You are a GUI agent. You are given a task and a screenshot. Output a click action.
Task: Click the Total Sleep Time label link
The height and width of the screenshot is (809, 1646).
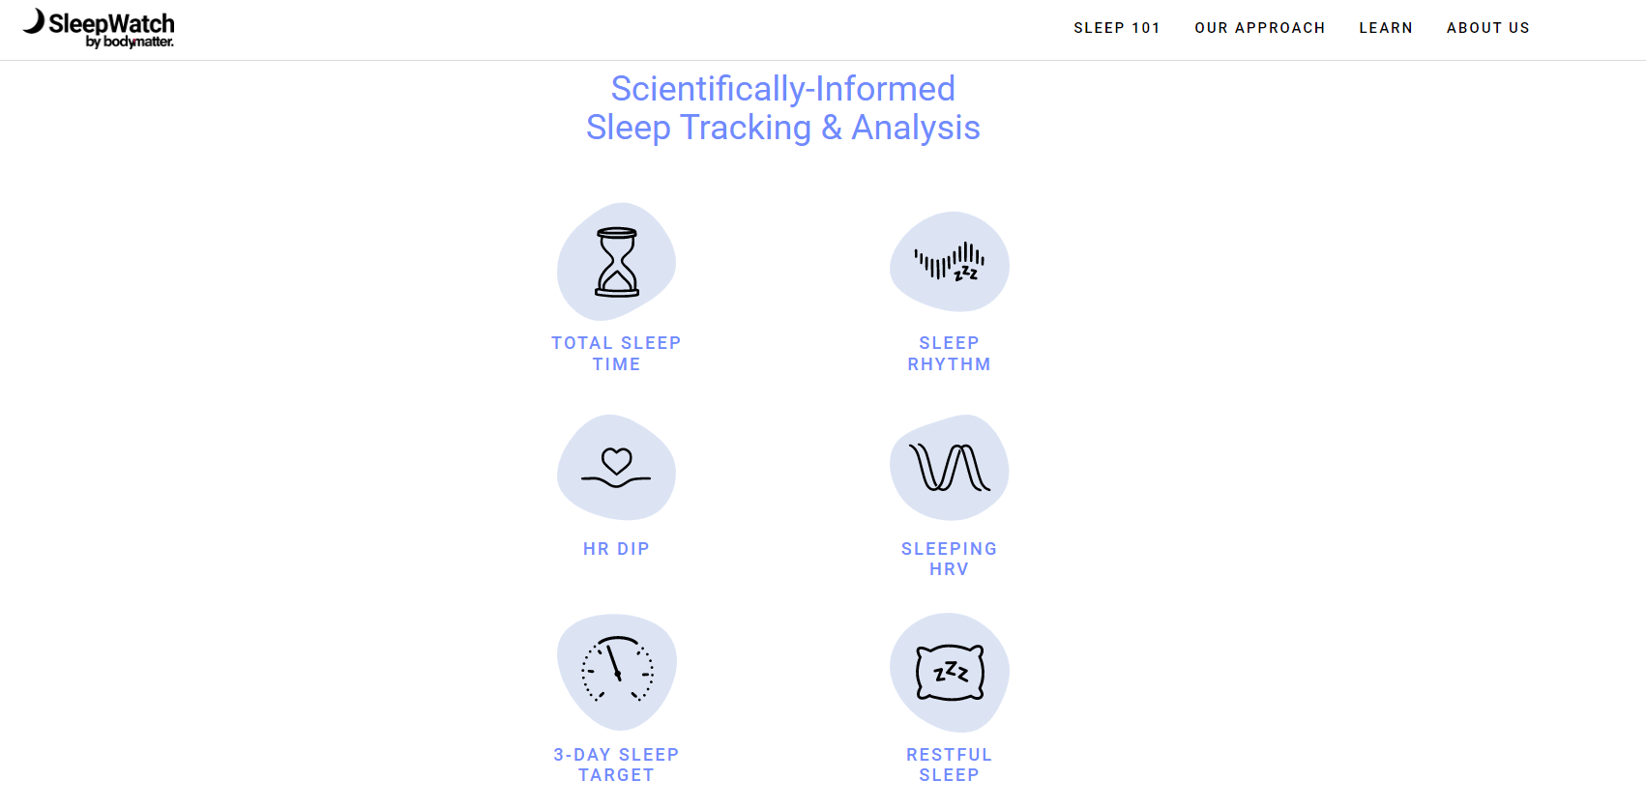(x=616, y=353)
